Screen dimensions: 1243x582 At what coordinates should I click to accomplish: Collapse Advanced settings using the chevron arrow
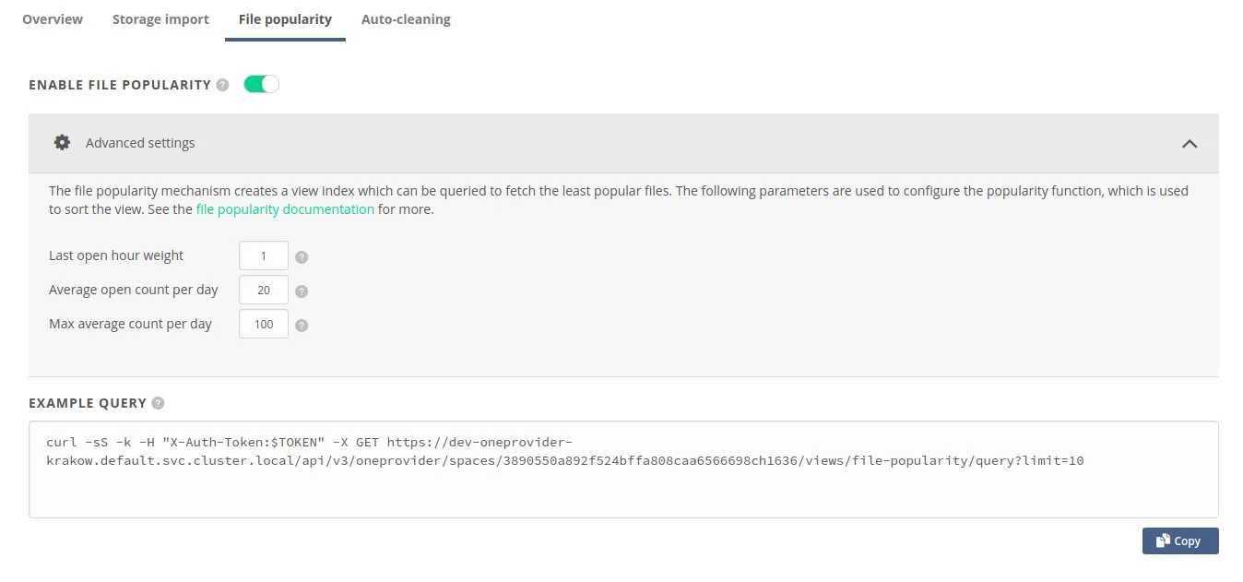coord(1190,144)
